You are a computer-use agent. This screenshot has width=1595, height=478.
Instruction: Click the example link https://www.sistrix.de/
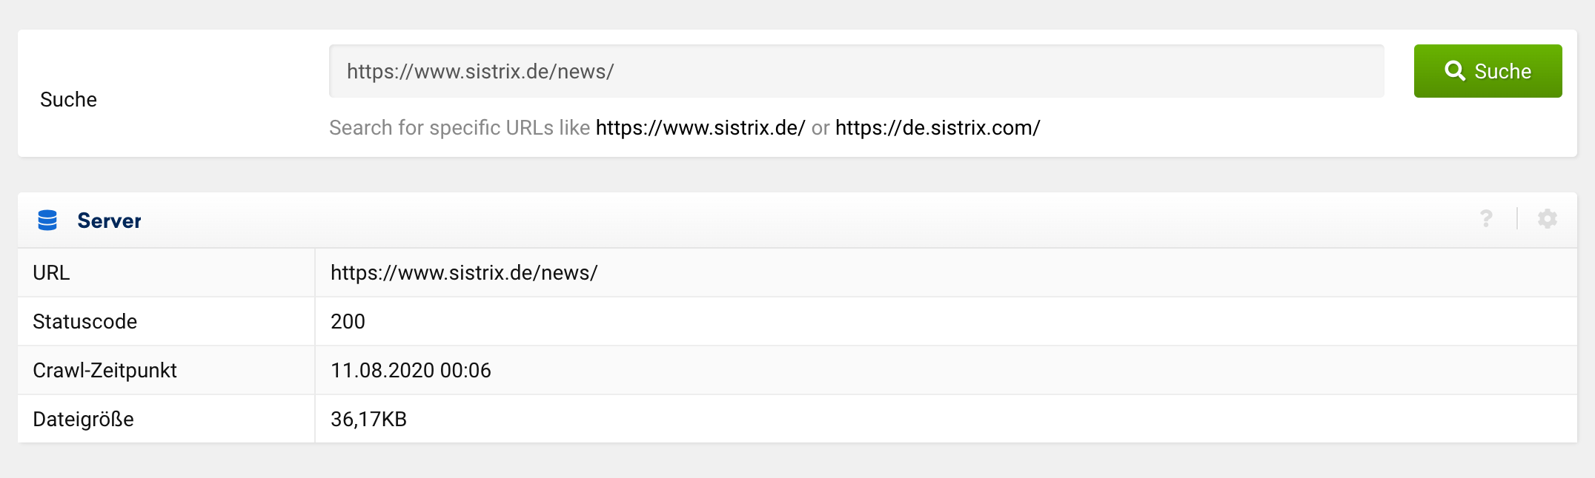point(700,128)
